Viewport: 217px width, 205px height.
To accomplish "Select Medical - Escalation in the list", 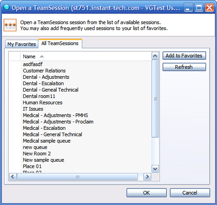I will pos(44,128).
